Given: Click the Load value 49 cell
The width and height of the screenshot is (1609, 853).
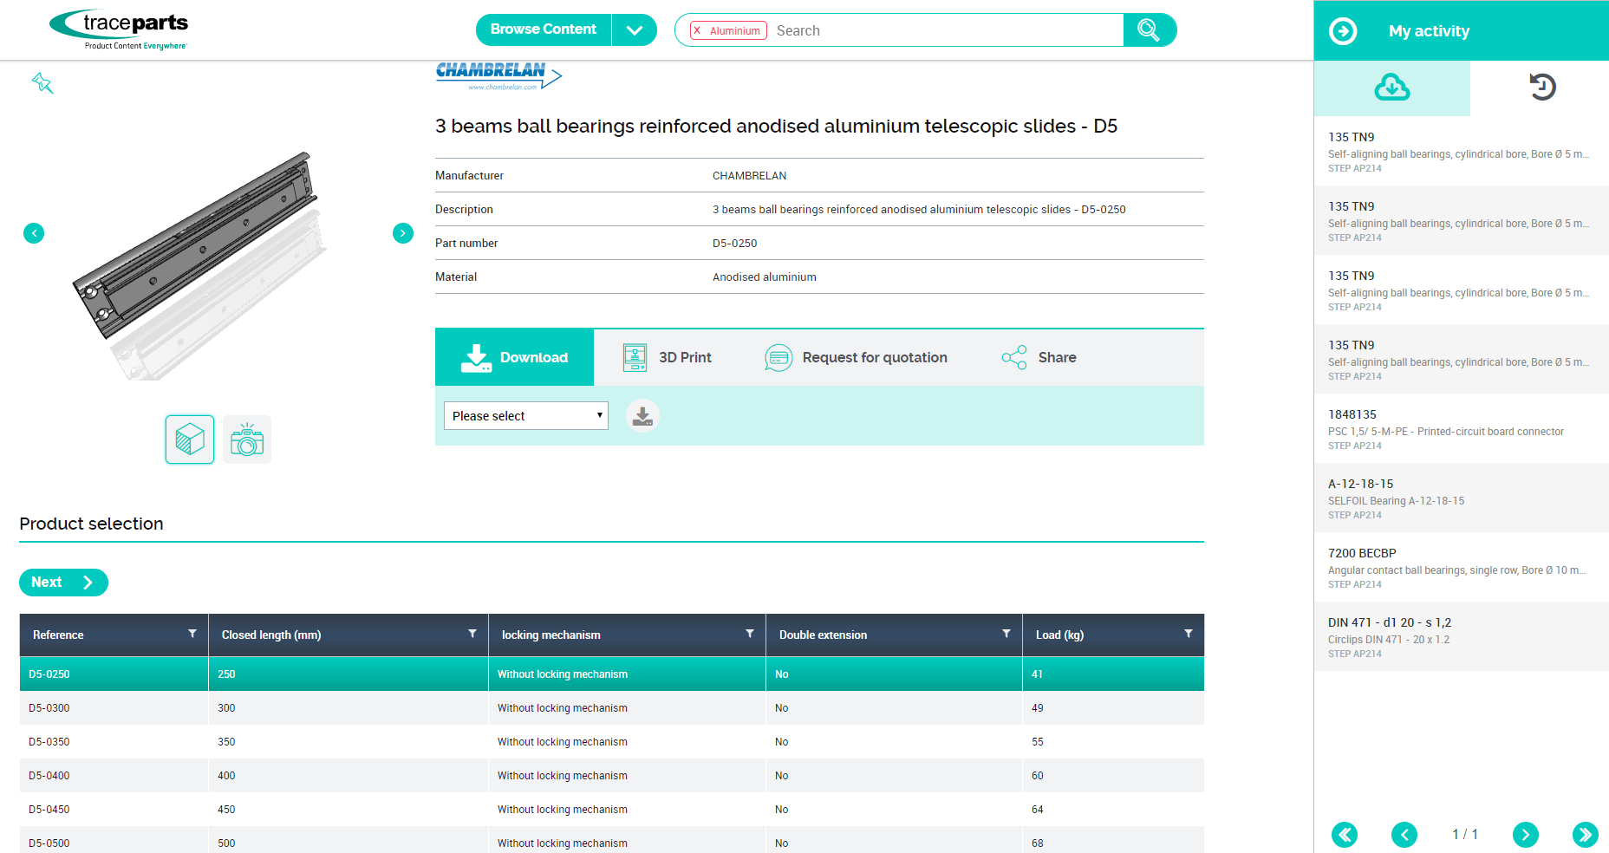Looking at the screenshot, I should coord(1113,707).
